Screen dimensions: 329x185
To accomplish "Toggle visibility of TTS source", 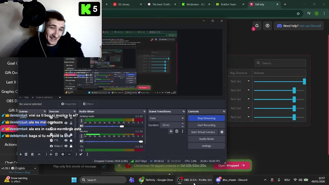I will point(66,140).
